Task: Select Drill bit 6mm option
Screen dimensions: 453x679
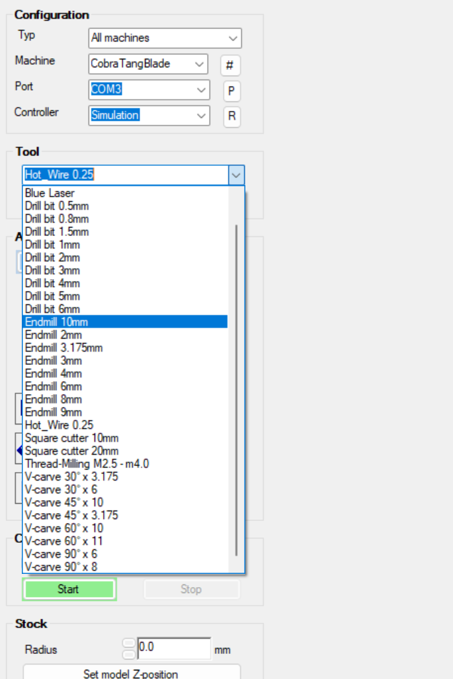Action: [x=125, y=309]
